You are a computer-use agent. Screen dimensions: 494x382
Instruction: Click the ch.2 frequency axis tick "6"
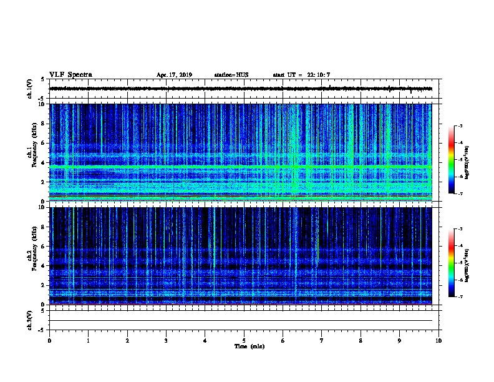[x=43, y=247]
